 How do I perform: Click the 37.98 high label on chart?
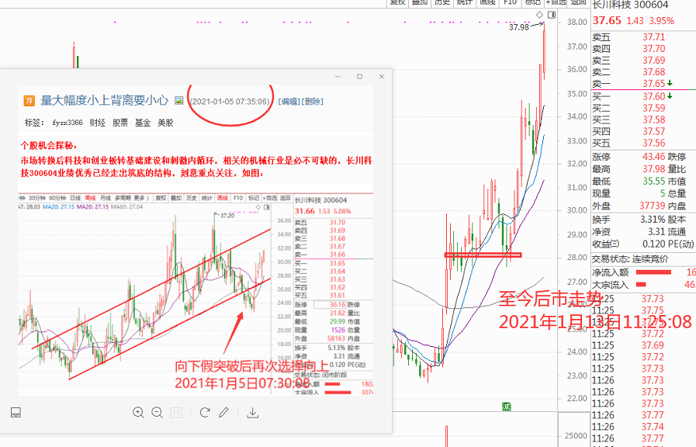(x=519, y=27)
